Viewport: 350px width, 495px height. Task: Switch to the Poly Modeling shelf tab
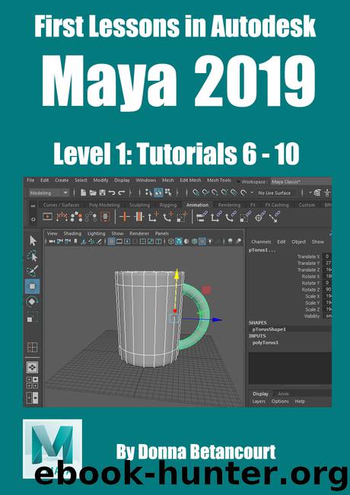pyautogui.click(x=104, y=205)
